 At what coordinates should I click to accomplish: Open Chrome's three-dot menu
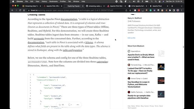coord(182,10)
